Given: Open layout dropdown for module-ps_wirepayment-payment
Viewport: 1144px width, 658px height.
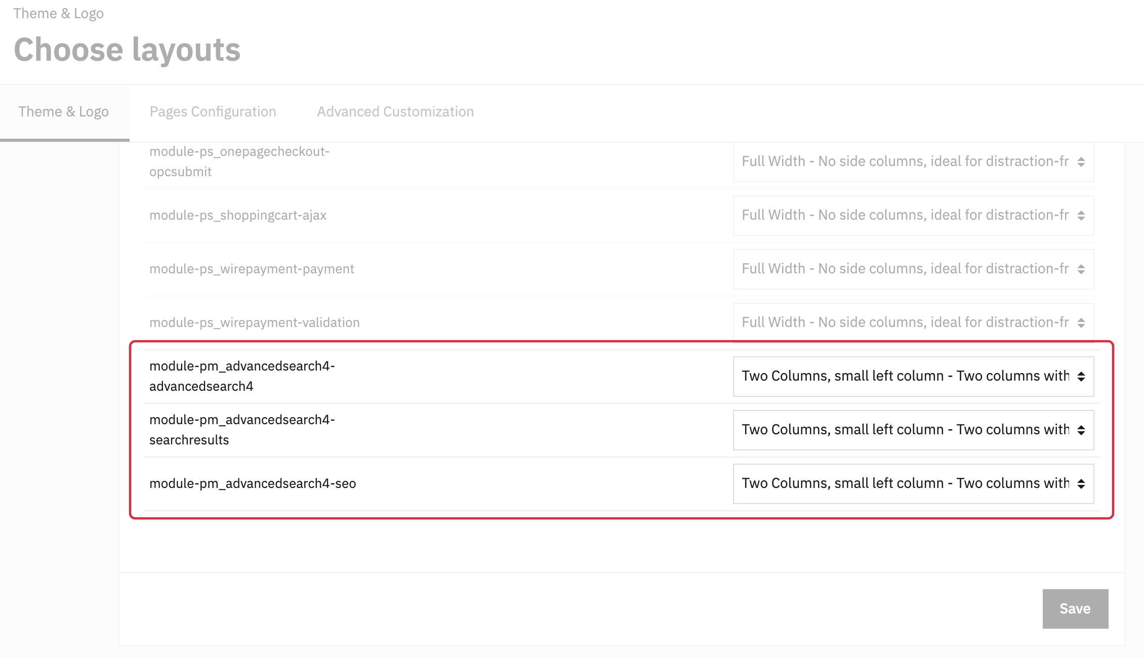Looking at the screenshot, I should (913, 269).
